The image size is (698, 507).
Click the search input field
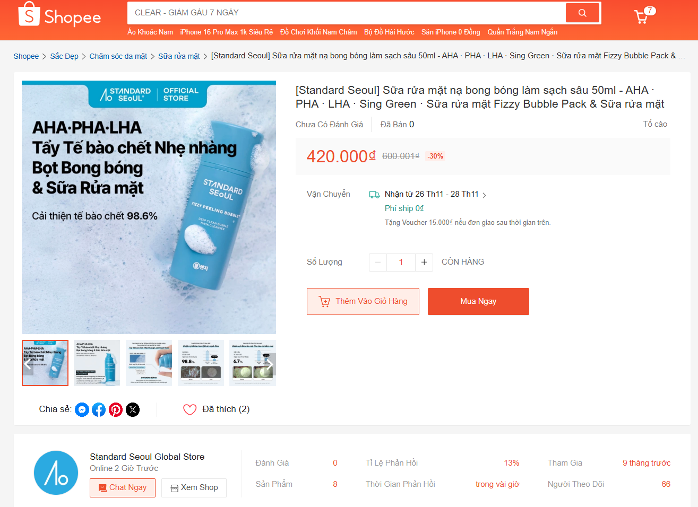click(346, 13)
